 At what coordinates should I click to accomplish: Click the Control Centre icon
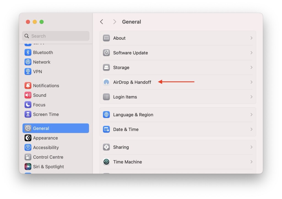[28, 157]
